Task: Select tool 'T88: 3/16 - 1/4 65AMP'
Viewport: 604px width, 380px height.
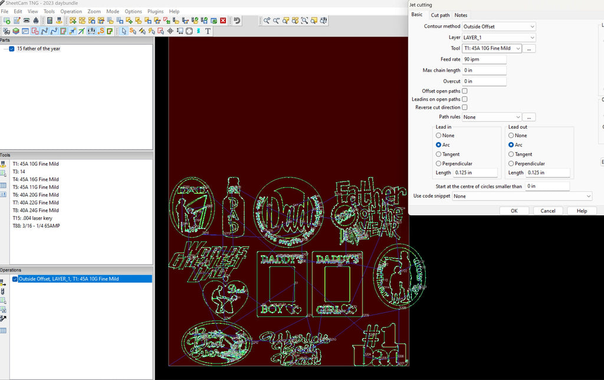Action: tap(36, 226)
